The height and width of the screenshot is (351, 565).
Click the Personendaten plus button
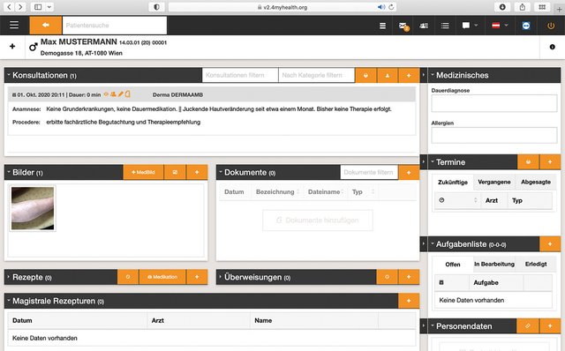[x=550, y=325]
